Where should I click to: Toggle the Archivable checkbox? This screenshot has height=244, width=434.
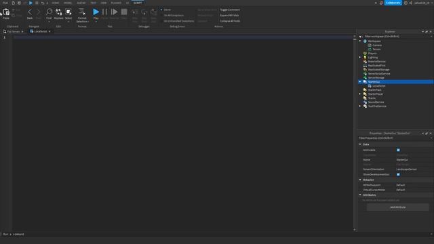[x=398, y=150]
